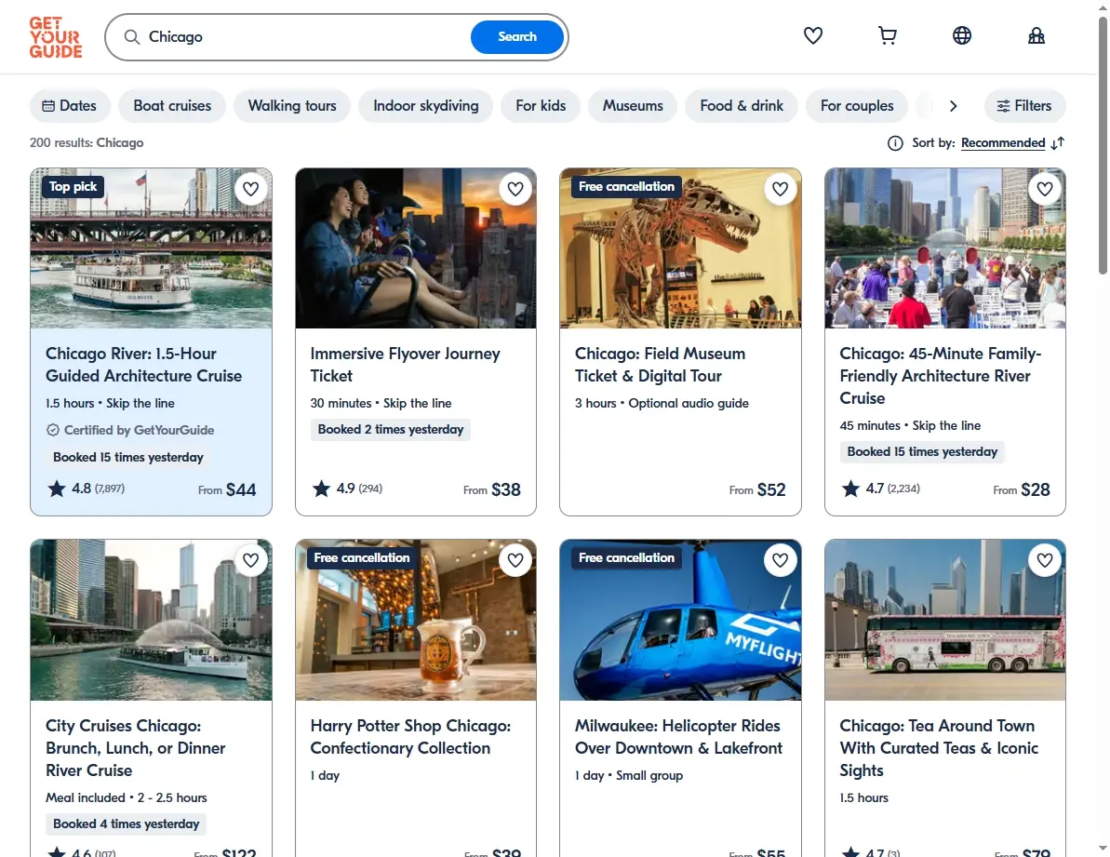Image resolution: width=1110 pixels, height=857 pixels.
Task: Click 'From $38' price
Action: pyautogui.click(x=492, y=489)
